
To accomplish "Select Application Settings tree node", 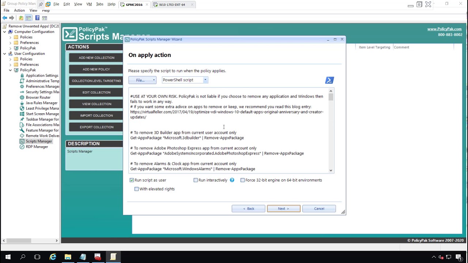I will point(42,76).
